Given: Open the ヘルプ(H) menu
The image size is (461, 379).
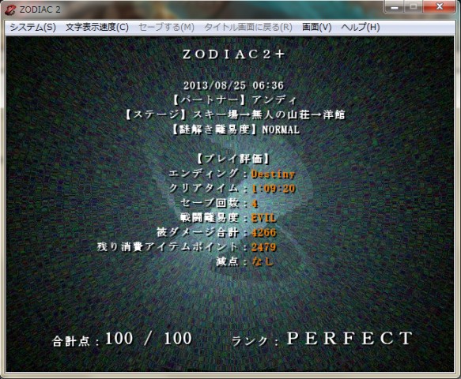Looking at the screenshot, I should coord(361,28).
